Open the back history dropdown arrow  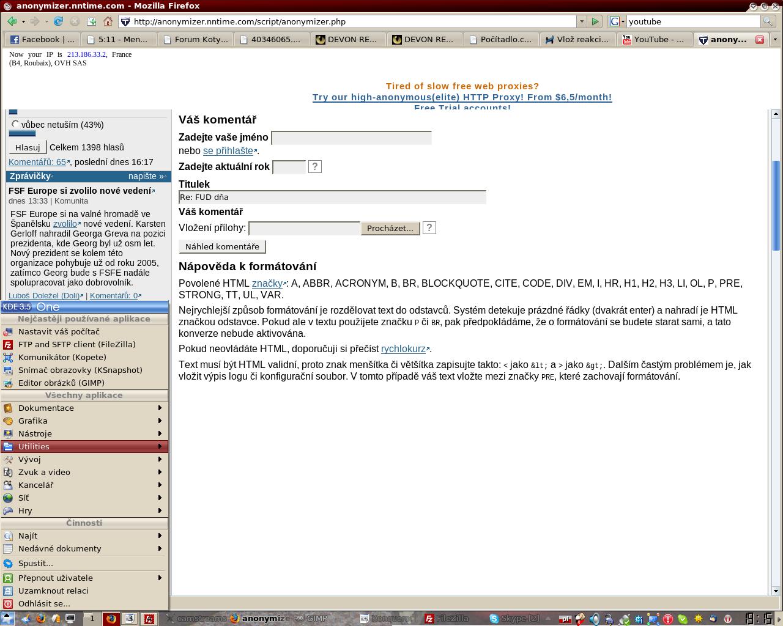pyautogui.click(x=23, y=21)
